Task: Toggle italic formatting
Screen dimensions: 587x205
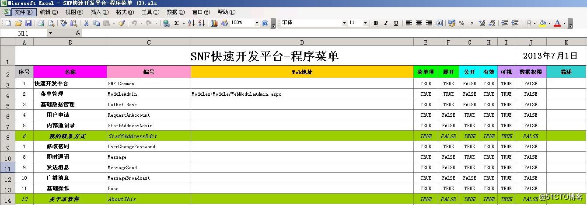Action: click(x=386, y=23)
